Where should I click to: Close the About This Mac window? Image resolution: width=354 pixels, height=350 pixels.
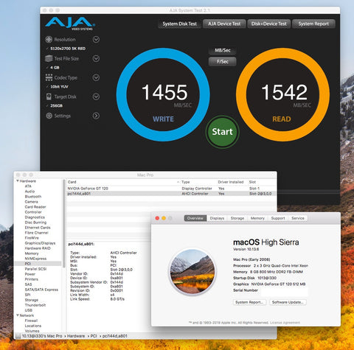pos(157,218)
